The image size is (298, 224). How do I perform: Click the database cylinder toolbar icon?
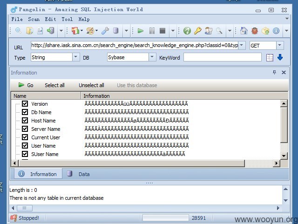[x=115, y=31]
